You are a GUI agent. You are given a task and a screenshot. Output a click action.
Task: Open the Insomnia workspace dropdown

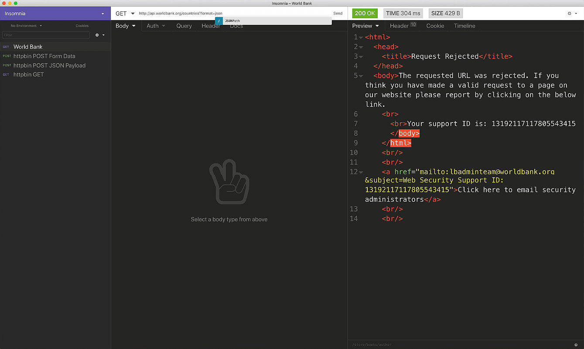(x=55, y=14)
